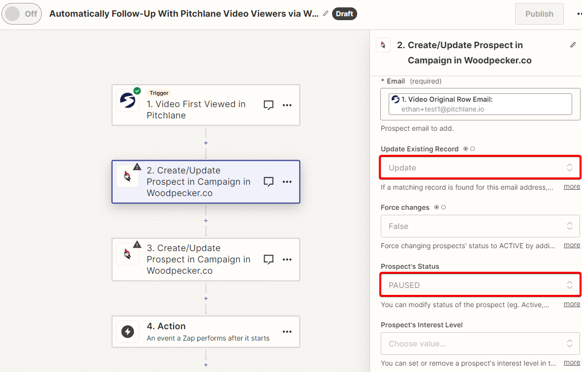Select first radio for Force changes
This screenshot has height=372, width=582.
(x=436, y=207)
